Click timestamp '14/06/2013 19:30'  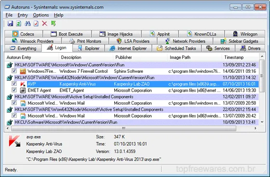[x=239, y=90]
